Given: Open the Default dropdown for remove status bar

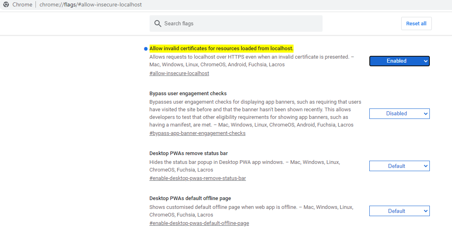Looking at the screenshot, I should coord(399,166).
